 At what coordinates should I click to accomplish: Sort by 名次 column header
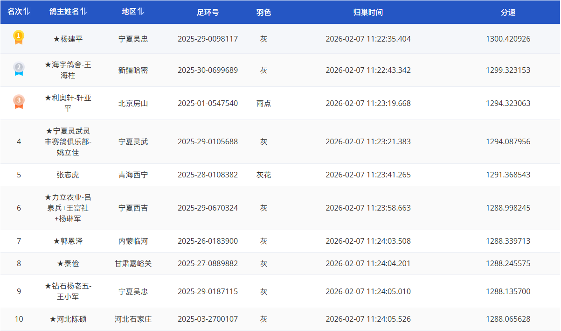19,12
